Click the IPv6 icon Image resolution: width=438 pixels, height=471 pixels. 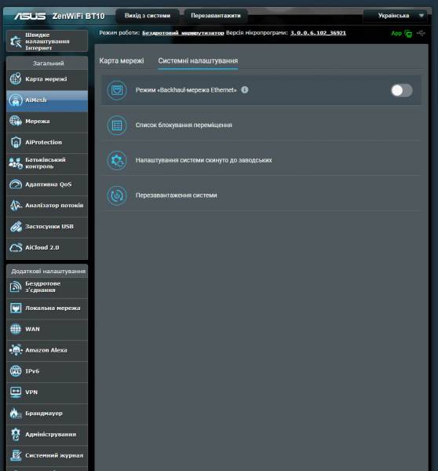click(x=16, y=371)
